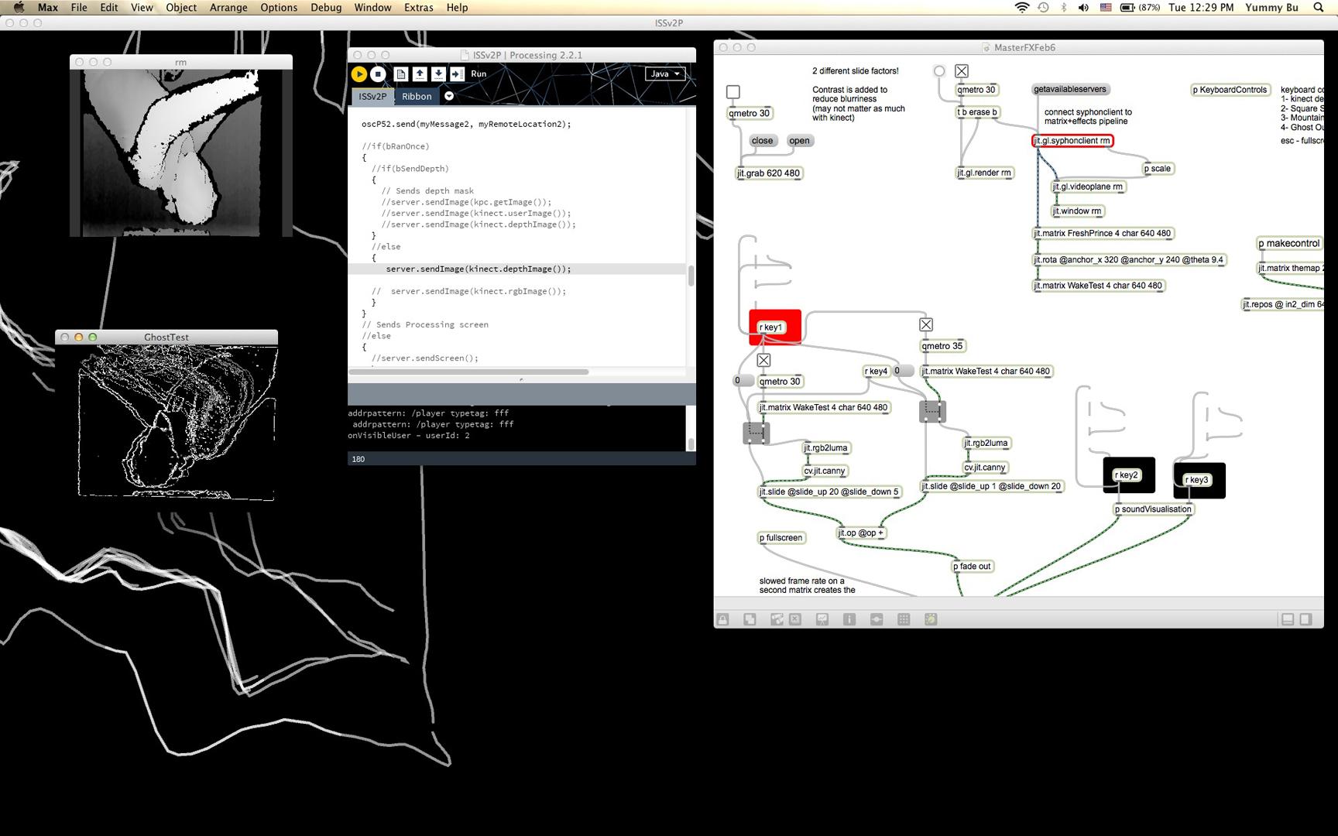Lock the Max patcher with the lock icon

722,619
